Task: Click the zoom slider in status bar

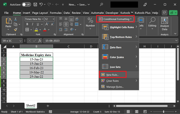Action: click(x=164, y=112)
